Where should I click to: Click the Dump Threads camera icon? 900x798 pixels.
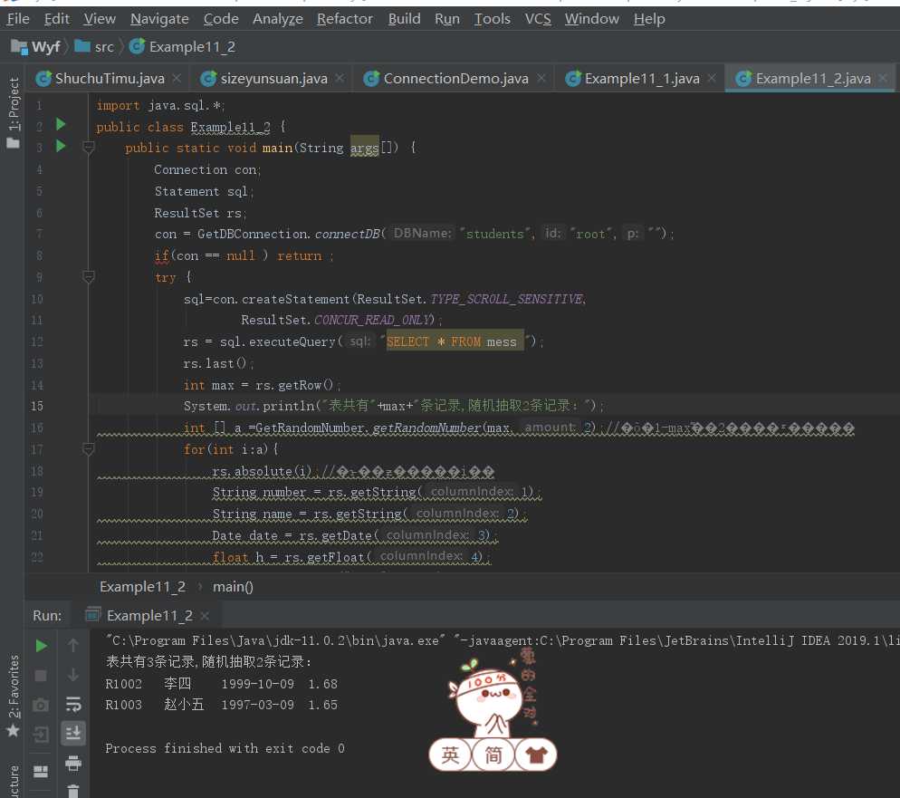point(41,705)
